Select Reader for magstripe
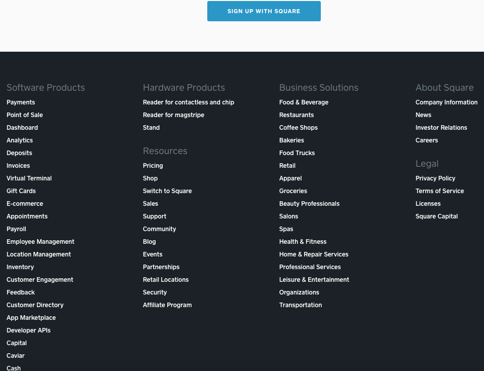This screenshot has height=371, width=484. 173,115
